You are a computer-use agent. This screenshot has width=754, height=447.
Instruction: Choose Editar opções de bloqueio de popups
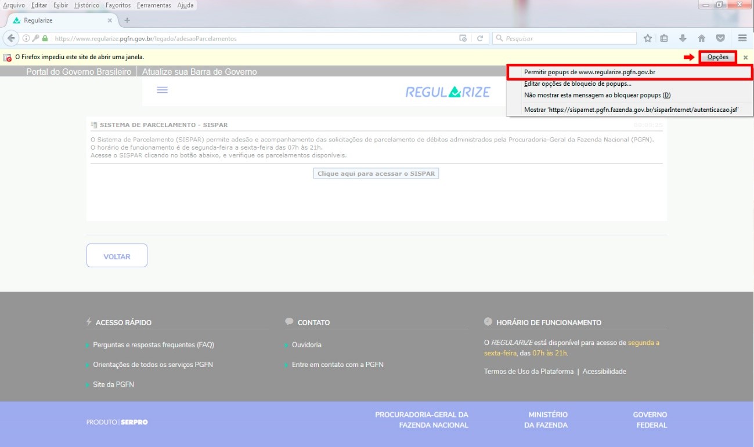click(x=577, y=84)
